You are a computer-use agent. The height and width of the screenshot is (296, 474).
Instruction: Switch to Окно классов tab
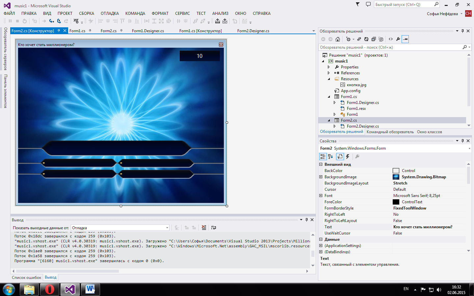(429, 132)
